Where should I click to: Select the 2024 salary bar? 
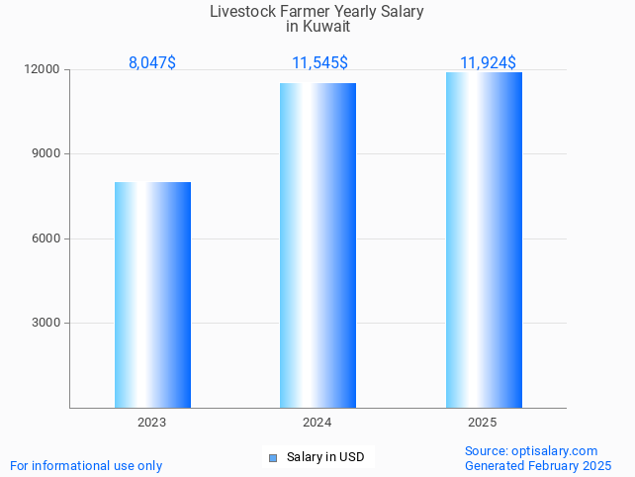[x=317, y=245]
